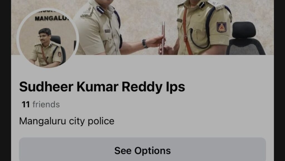
Task: Open the circular profile picture
Action: pyautogui.click(x=48, y=38)
